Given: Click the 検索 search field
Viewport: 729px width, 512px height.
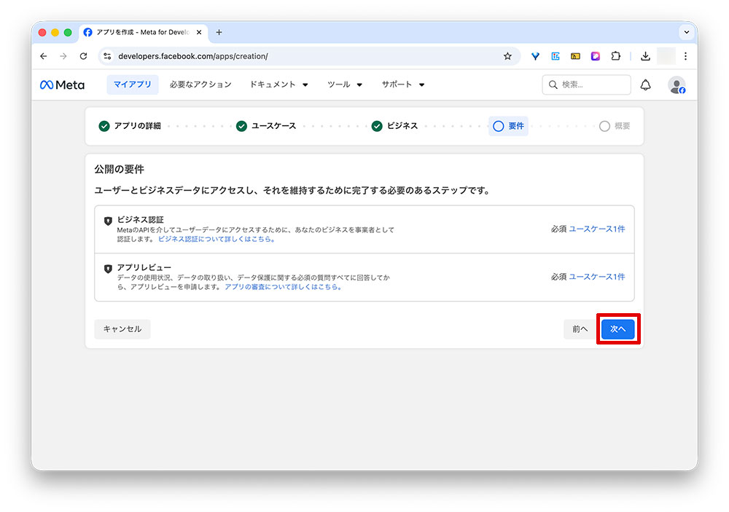Looking at the screenshot, I should click(585, 84).
